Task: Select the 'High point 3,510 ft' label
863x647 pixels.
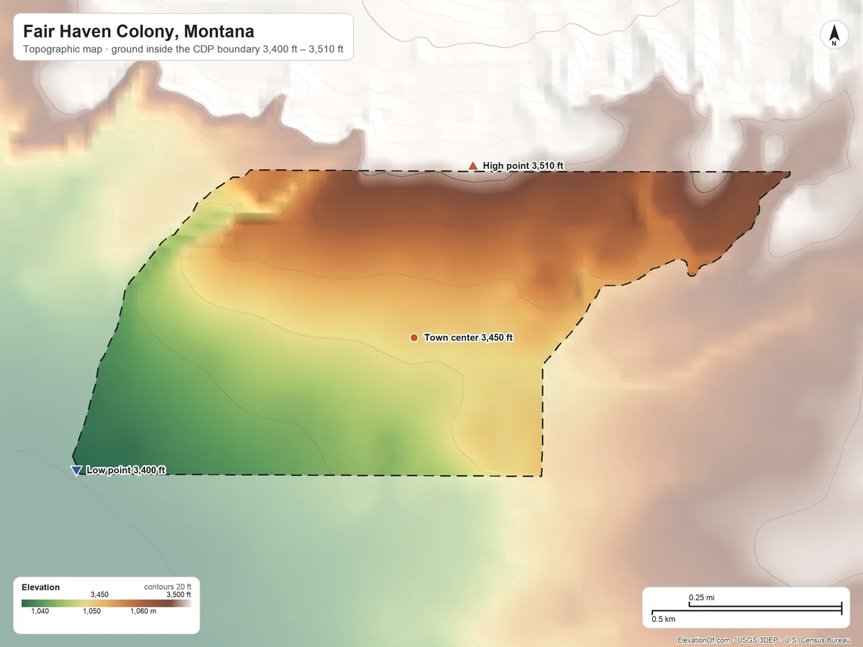Action: (x=524, y=166)
